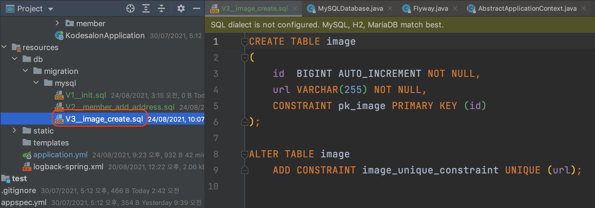
Task: Open KodesalonApplication class in tree
Action: click(105, 35)
